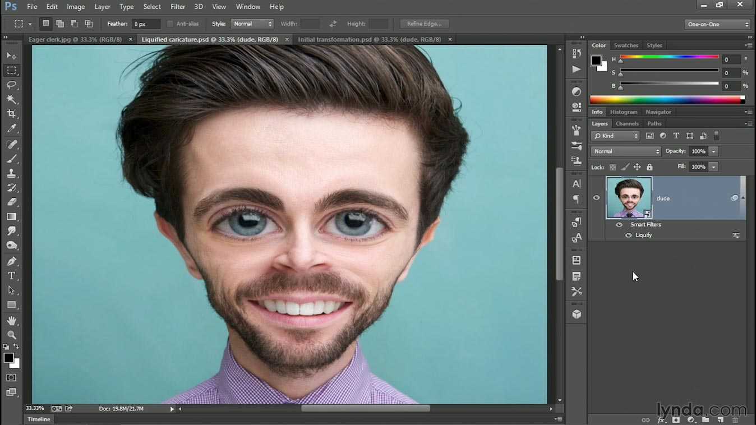This screenshot has height=425, width=756.
Task: Select the Clone Stamp tool
Action: click(12, 173)
